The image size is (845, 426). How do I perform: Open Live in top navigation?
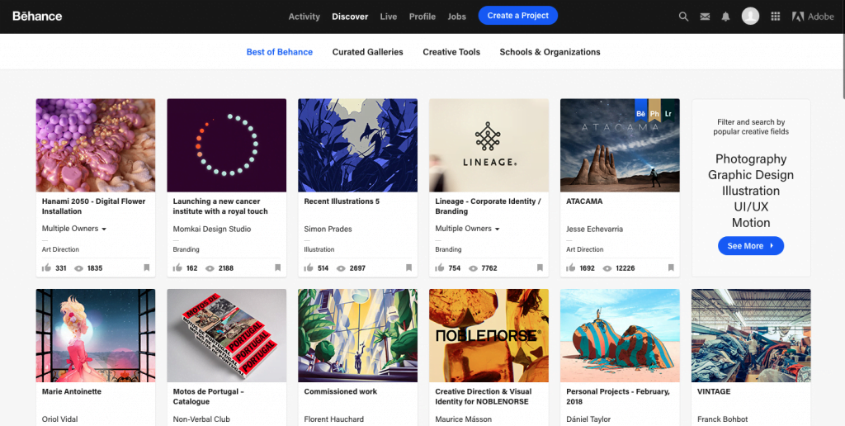coord(388,17)
